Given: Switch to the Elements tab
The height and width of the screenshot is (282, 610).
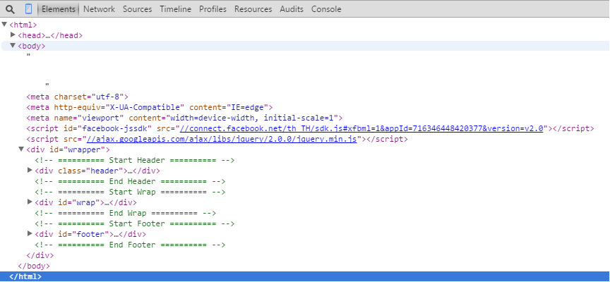Looking at the screenshot, I should [59, 9].
